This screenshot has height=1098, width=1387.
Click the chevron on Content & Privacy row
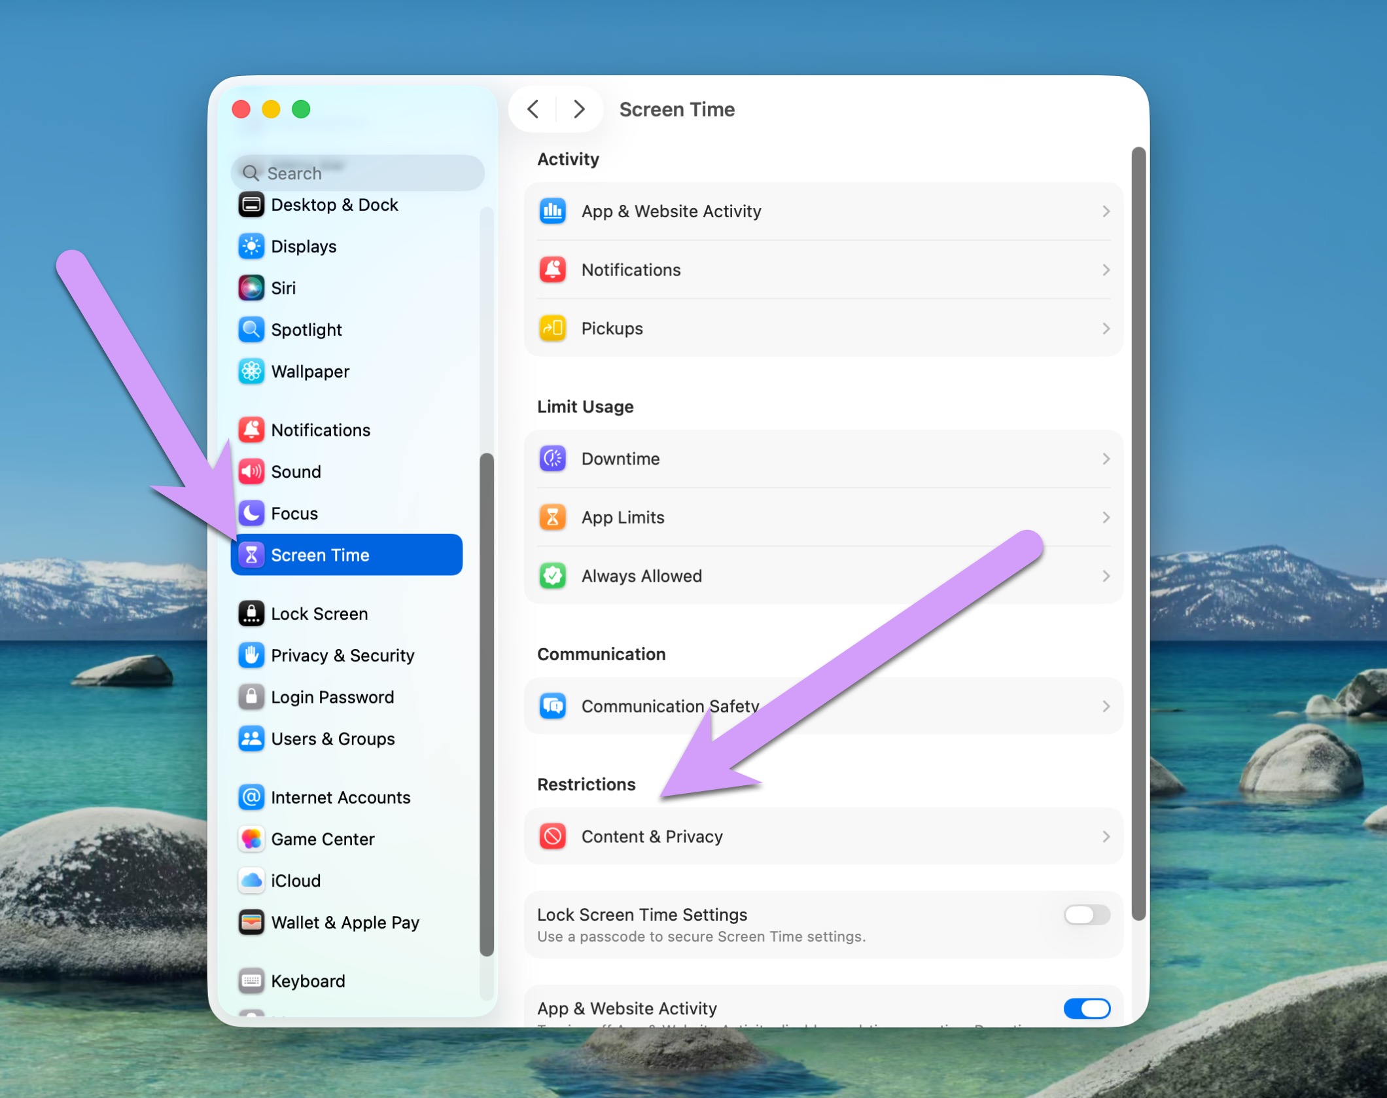pyautogui.click(x=1105, y=836)
